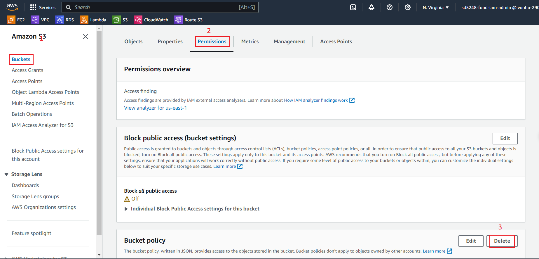Delete the Bucket policy
The width and height of the screenshot is (539, 259).
pyautogui.click(x=502, y=241)
